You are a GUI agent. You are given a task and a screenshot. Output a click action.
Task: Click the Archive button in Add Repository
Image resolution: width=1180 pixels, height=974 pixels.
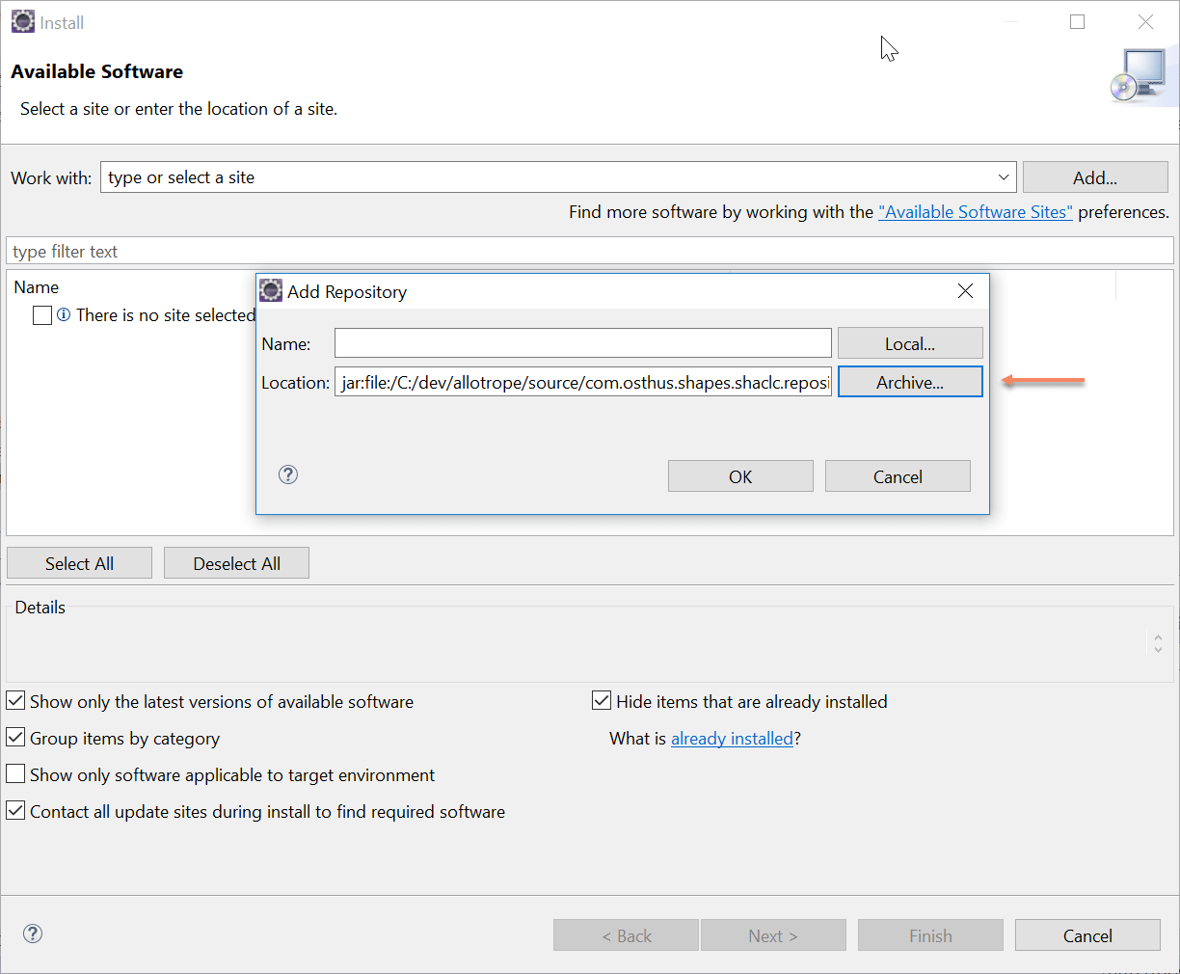(910, 381)
